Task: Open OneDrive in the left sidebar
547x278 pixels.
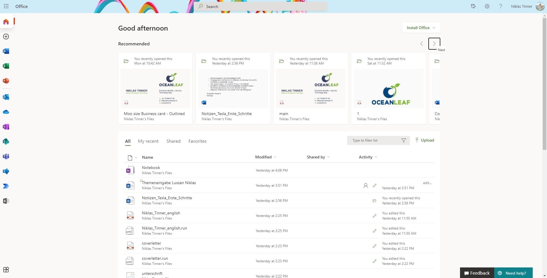Action: pyautogui.click(x=6, y=112)
